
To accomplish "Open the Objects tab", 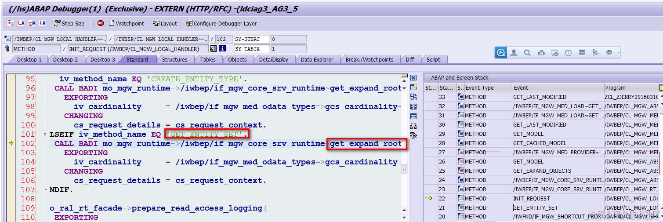I will pos(237,59).
